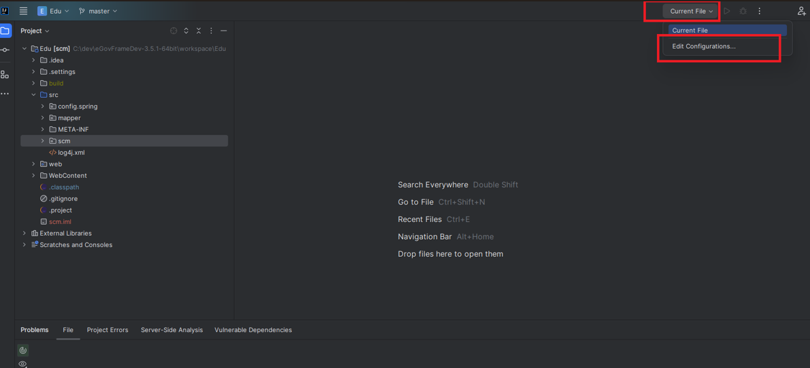The height and width of the screenshot is (368, 810).
Task: Click the Debug bug icon
Action: (743, 11)
